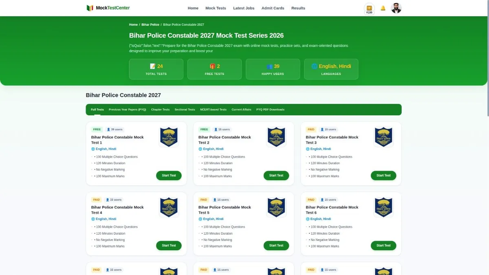Click the PAID badge on Mock Test 3

pos(311,130)
